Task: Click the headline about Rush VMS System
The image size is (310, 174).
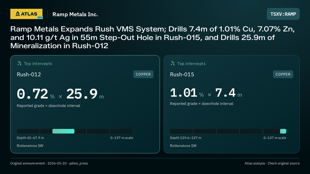Action: [152, 37]
